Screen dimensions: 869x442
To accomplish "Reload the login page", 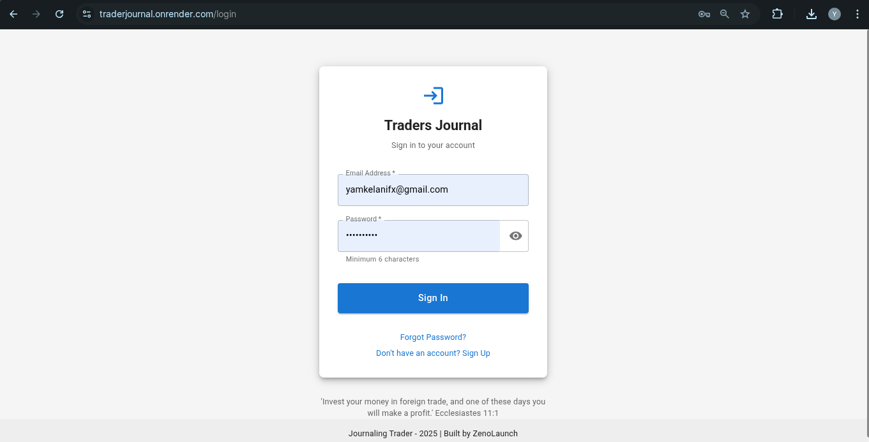I will [x=59, y=14].
